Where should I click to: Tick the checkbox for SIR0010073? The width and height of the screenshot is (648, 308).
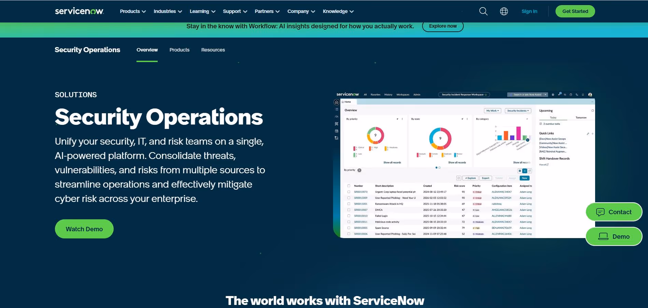pos(349,192)
